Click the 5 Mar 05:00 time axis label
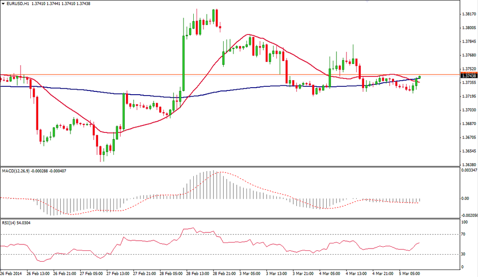Image resolution: width=478 pixels, height=277 pixels. [410, 273]
